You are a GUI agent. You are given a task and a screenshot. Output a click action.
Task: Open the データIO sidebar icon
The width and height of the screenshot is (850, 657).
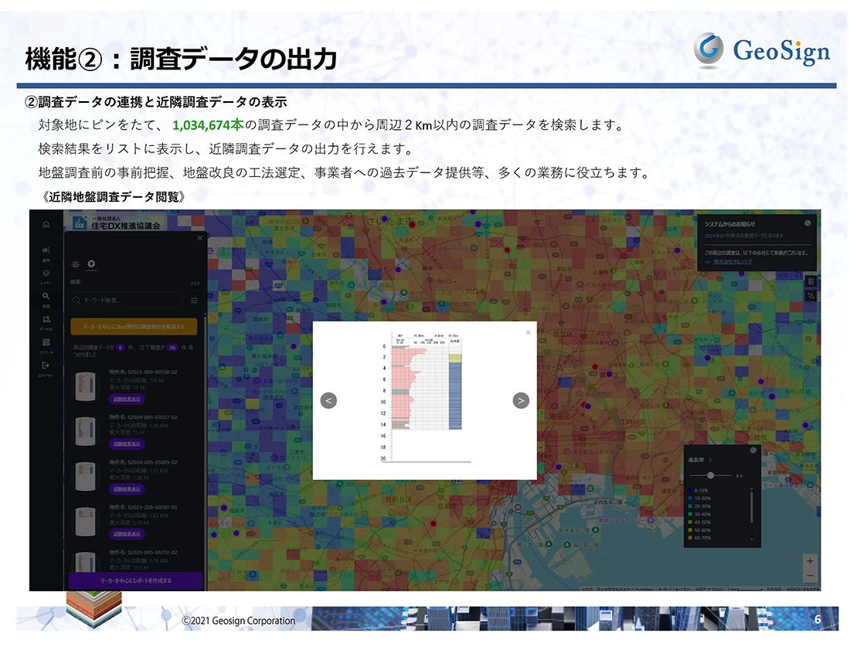[x=46, y=319]
